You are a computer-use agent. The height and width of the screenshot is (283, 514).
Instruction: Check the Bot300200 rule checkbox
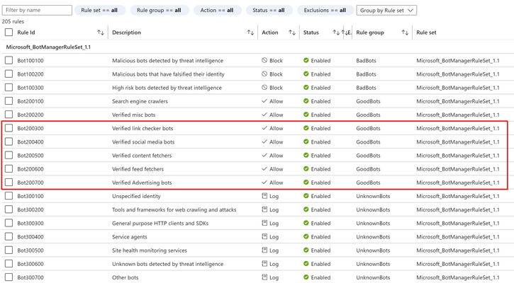(x=9, y=209)
